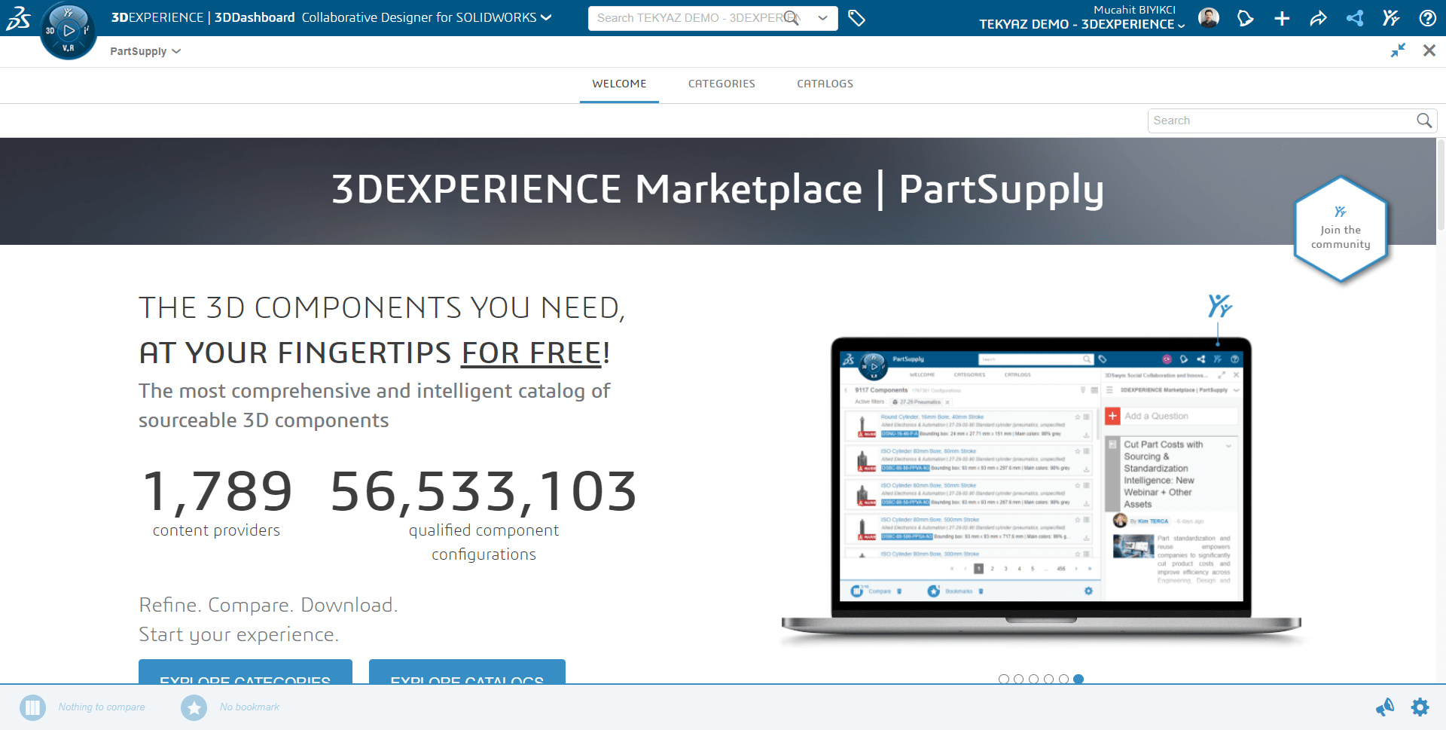Click the 'No bookmark' text
Image resolution: width=1446 pixels, height=730 pixels.
pyautogui.click(x=249, y=707)
